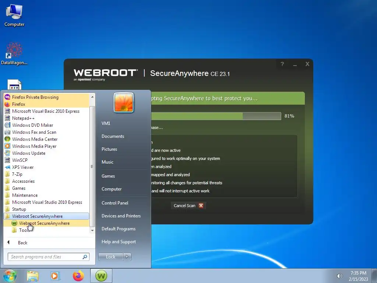Open Devices and Printers
The width and height of the screenshot is (377, 283).
tap(121, 216)
